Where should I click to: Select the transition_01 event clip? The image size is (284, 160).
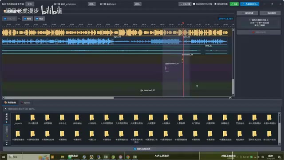point(182,59)
